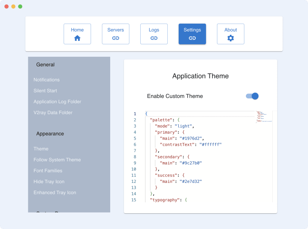Go to Enhanced Tray Icon setting

coord(55,193)
